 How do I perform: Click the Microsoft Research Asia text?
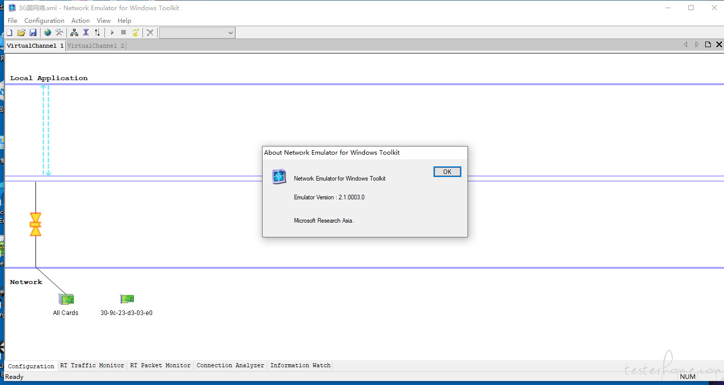point(324,221)
